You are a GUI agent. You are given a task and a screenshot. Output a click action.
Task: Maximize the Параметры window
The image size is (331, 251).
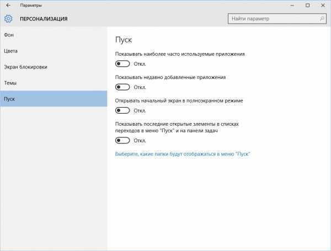click(x=307, y=5)
